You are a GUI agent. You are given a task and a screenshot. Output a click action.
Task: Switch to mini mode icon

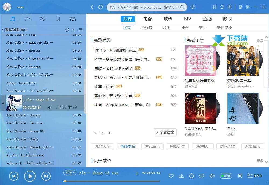tap(248, 7)
